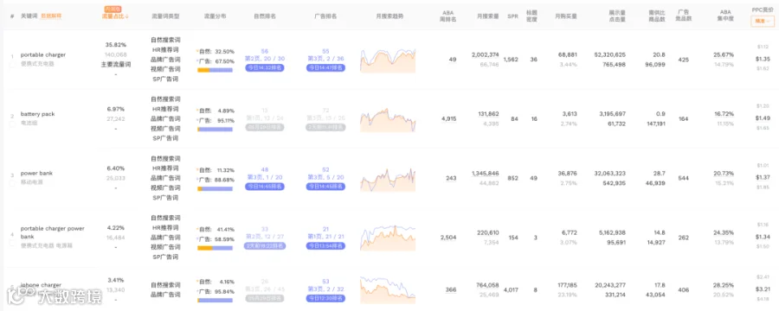Click traffic share 6.97% value
This screenshot has width=779, height=311.
pyautogui.click(x=116, y=109)
